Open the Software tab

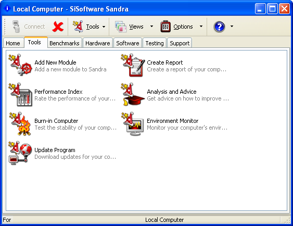click(128, 43)
